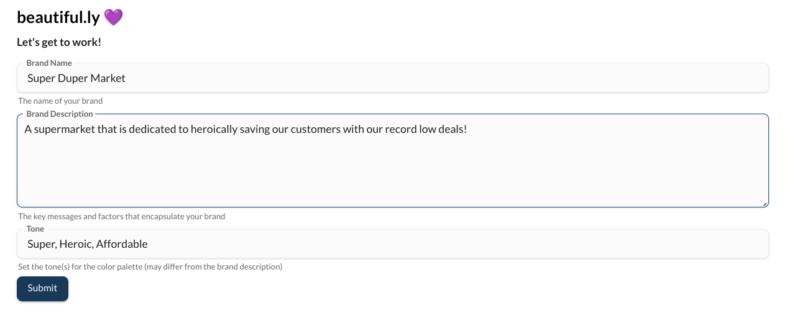Image resolution: width=787 pixels, height=313 pixels.
Task: Click the "Let's get to work!" heading
Action: pyautogui.click(x=59, y=42)
